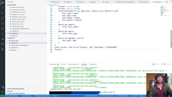Open the Search view in activity bar
This screenshot has height=97, width=172.
click(2, 8)
